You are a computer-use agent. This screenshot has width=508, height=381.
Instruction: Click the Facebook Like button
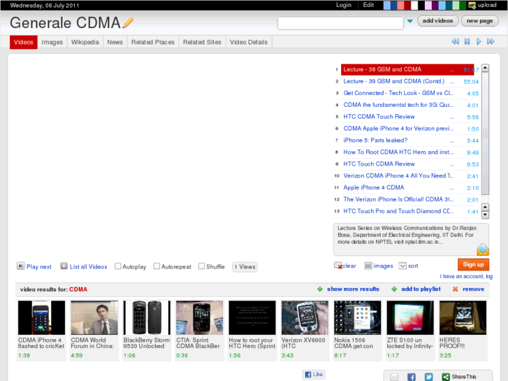[314, 374]
